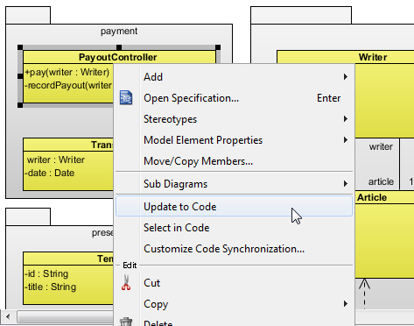Expand the Copy submenu arrow
Screen dimensions: 414x326
[346, 304]
